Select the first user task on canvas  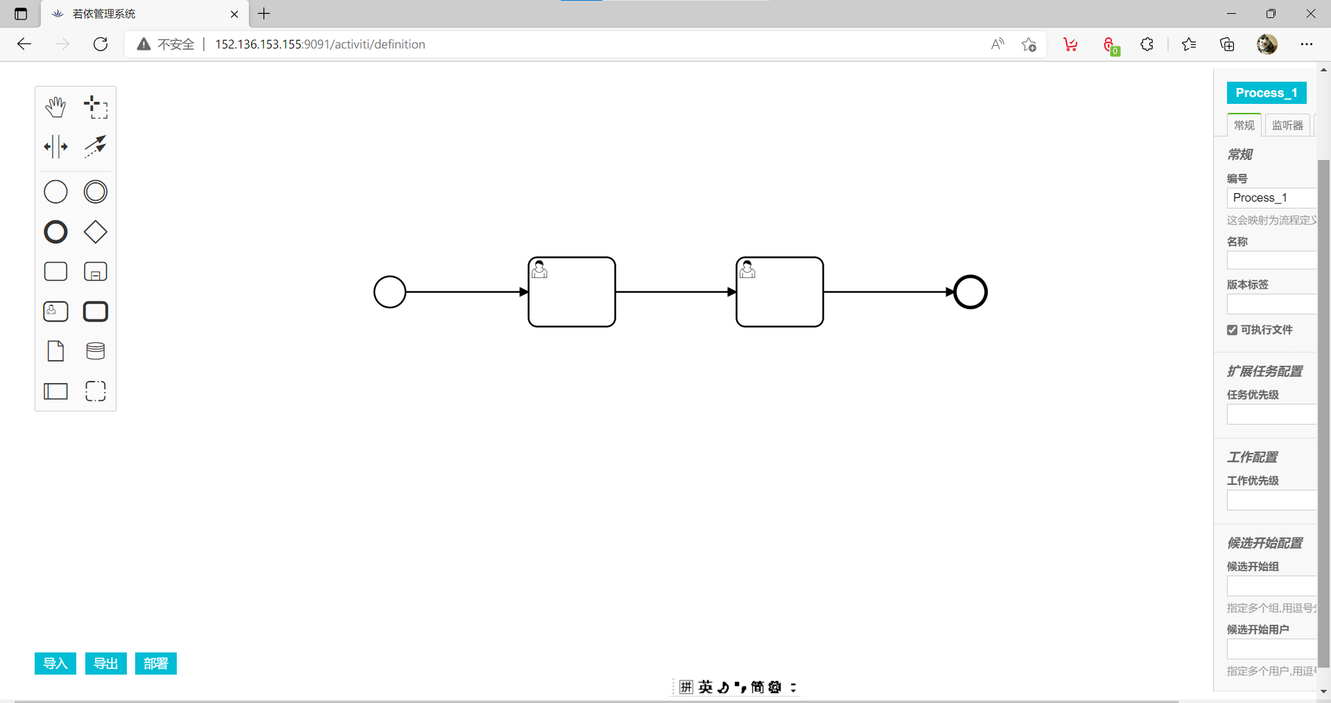tap(572, 292)
